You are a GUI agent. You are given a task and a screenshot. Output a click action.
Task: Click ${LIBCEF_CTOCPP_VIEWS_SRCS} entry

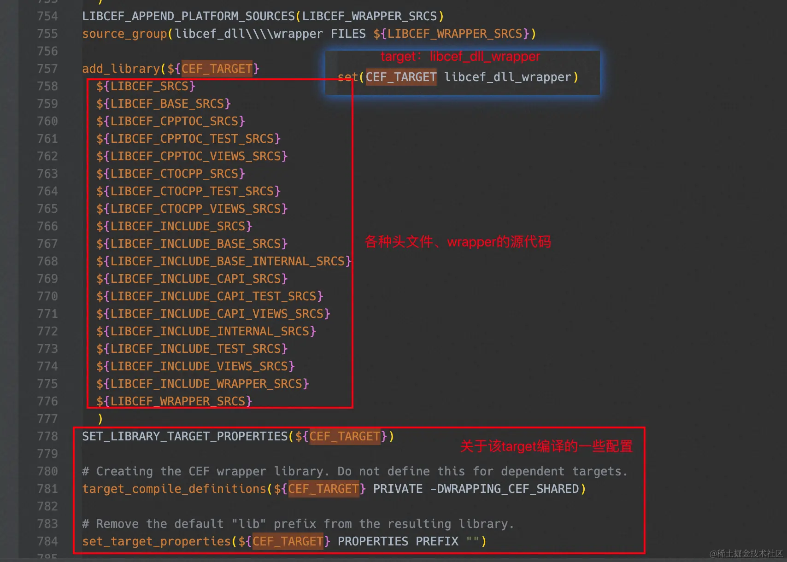click(192, 209)
